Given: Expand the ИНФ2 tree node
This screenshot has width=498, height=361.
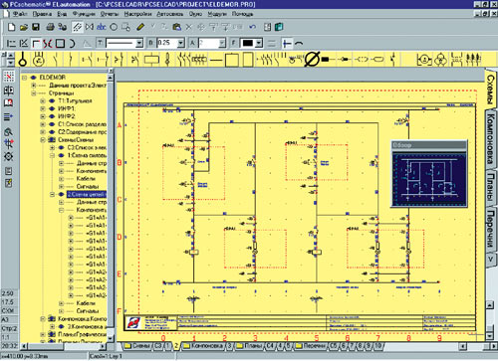Looking at the screenshot, I should coord(43,116).
